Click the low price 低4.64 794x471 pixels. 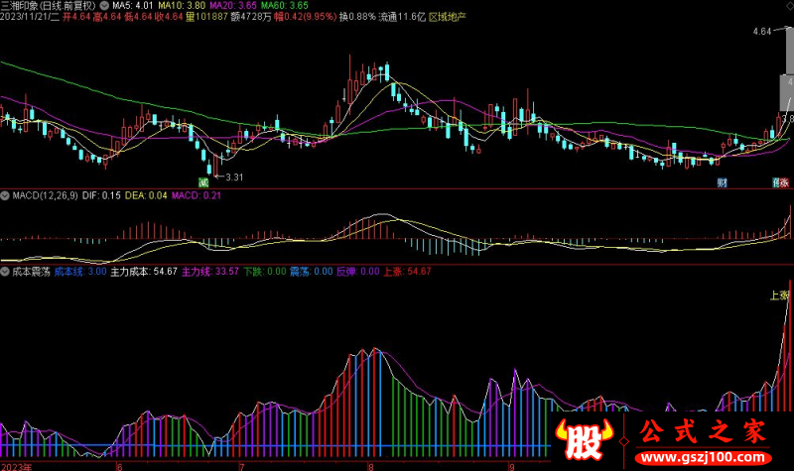tap(138, 17)
